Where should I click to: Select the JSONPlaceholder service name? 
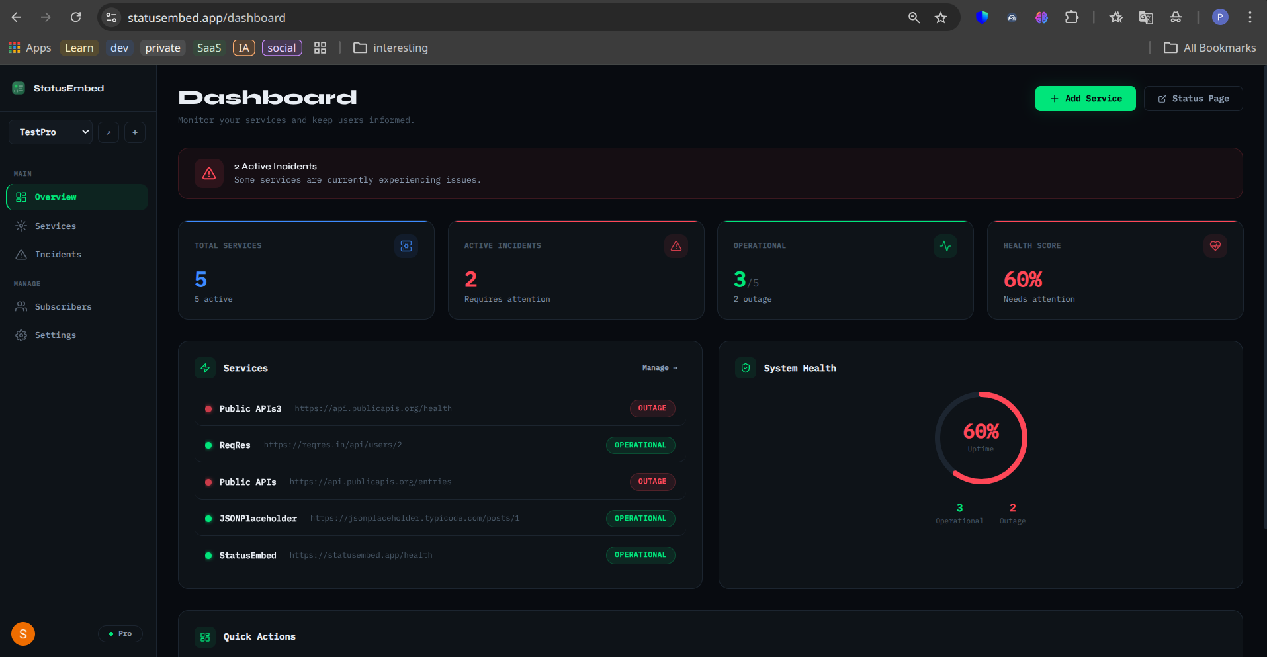(258, 519)
